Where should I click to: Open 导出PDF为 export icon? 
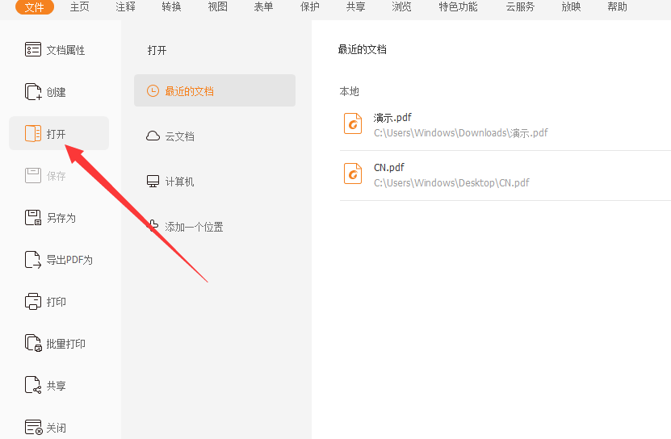click(x=33, y=260)
